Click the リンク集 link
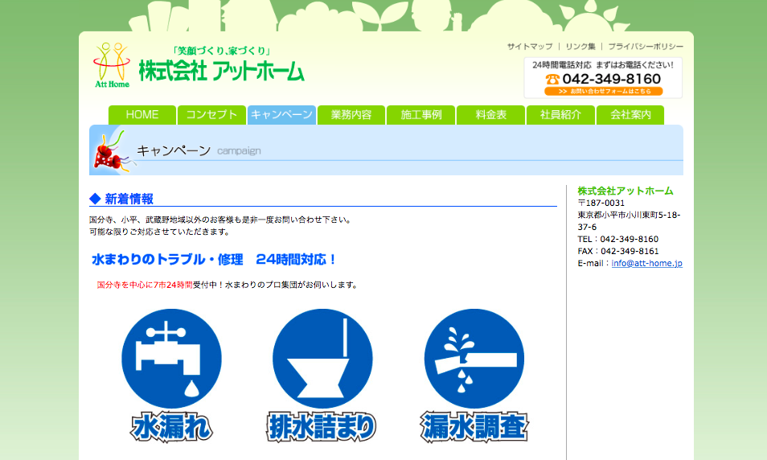 click(580, 47)
